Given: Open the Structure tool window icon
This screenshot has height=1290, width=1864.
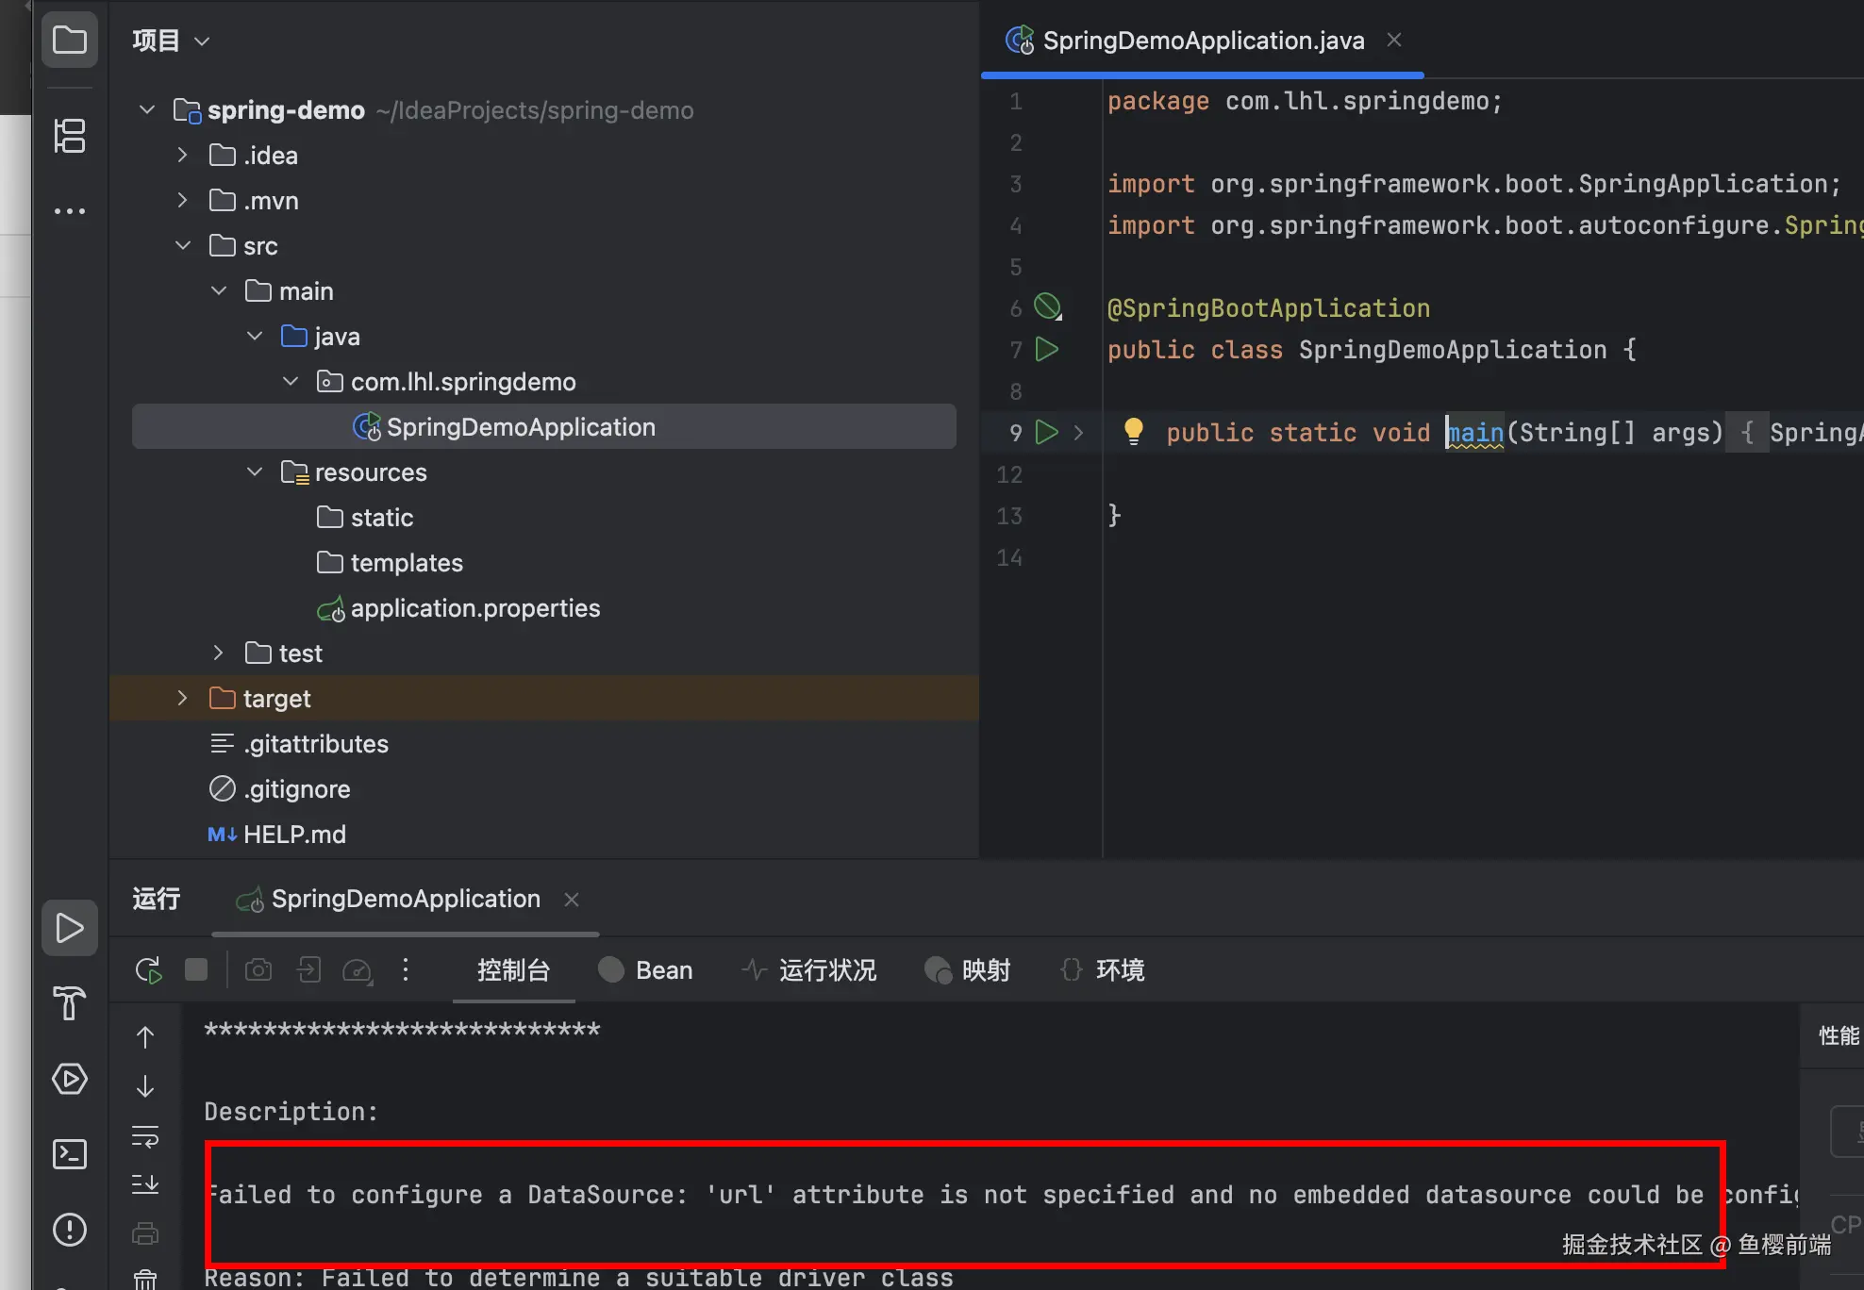Looking at the screenshot, I should click(70, 136).
